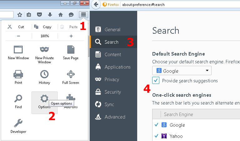Open Add-ons puzzle piece icon
Screen dimensions: 240x141
71,102
